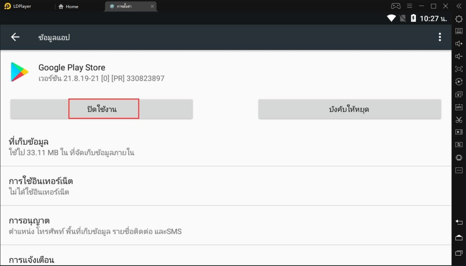
Task: Open the LDPlayer hamburger menu
Action: click(410, 6)
